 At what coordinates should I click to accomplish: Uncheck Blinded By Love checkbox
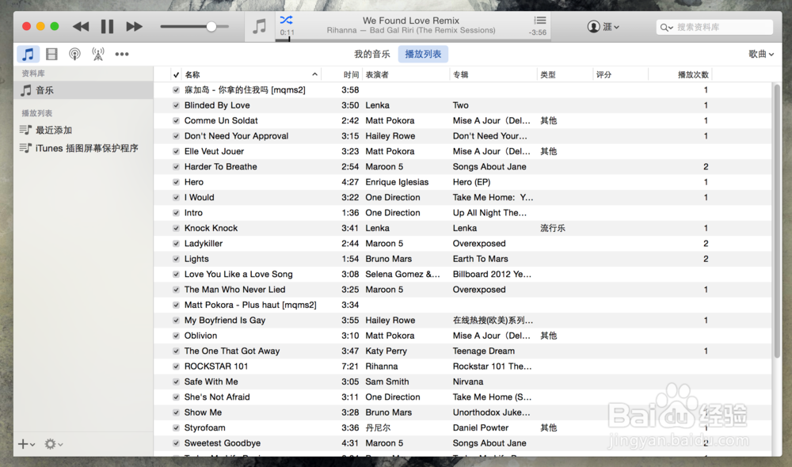[x=176, y=105]
